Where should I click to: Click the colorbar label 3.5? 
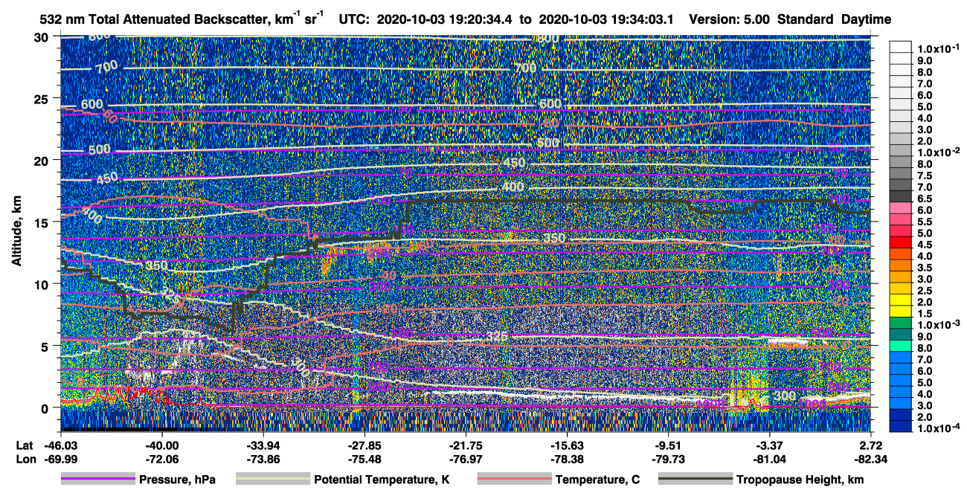(924, 267)
